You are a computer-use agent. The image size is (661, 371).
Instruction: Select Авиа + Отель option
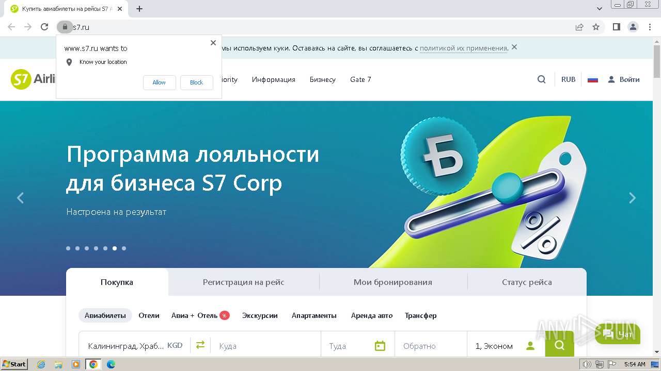click(200, 315)
